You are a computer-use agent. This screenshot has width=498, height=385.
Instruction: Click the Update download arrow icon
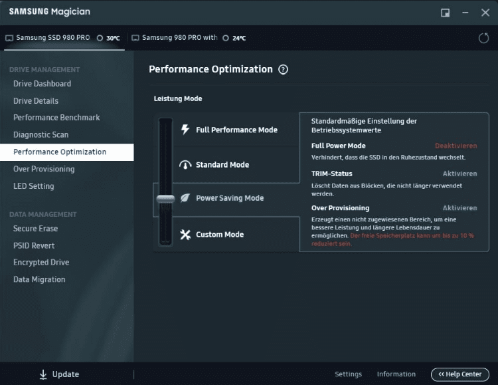tap(43, 374)
